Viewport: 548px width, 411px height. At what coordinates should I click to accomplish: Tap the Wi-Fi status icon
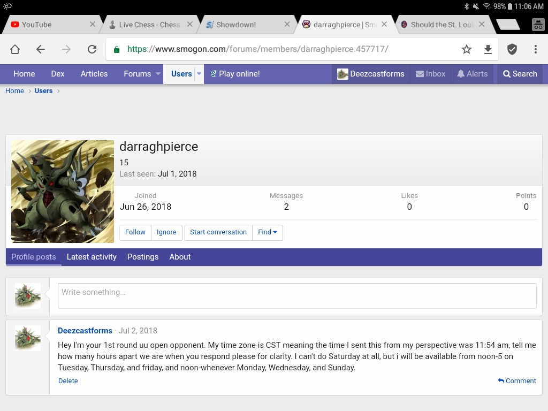[x=487, y=6]
